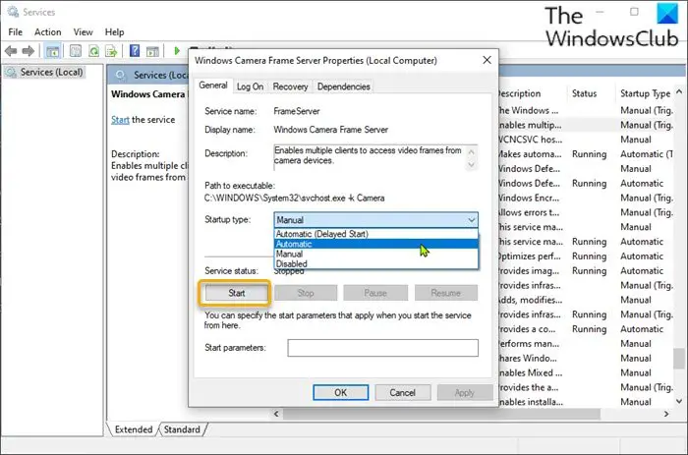
Task: Choose Disabled in the startup list
Action: point(376,263)
